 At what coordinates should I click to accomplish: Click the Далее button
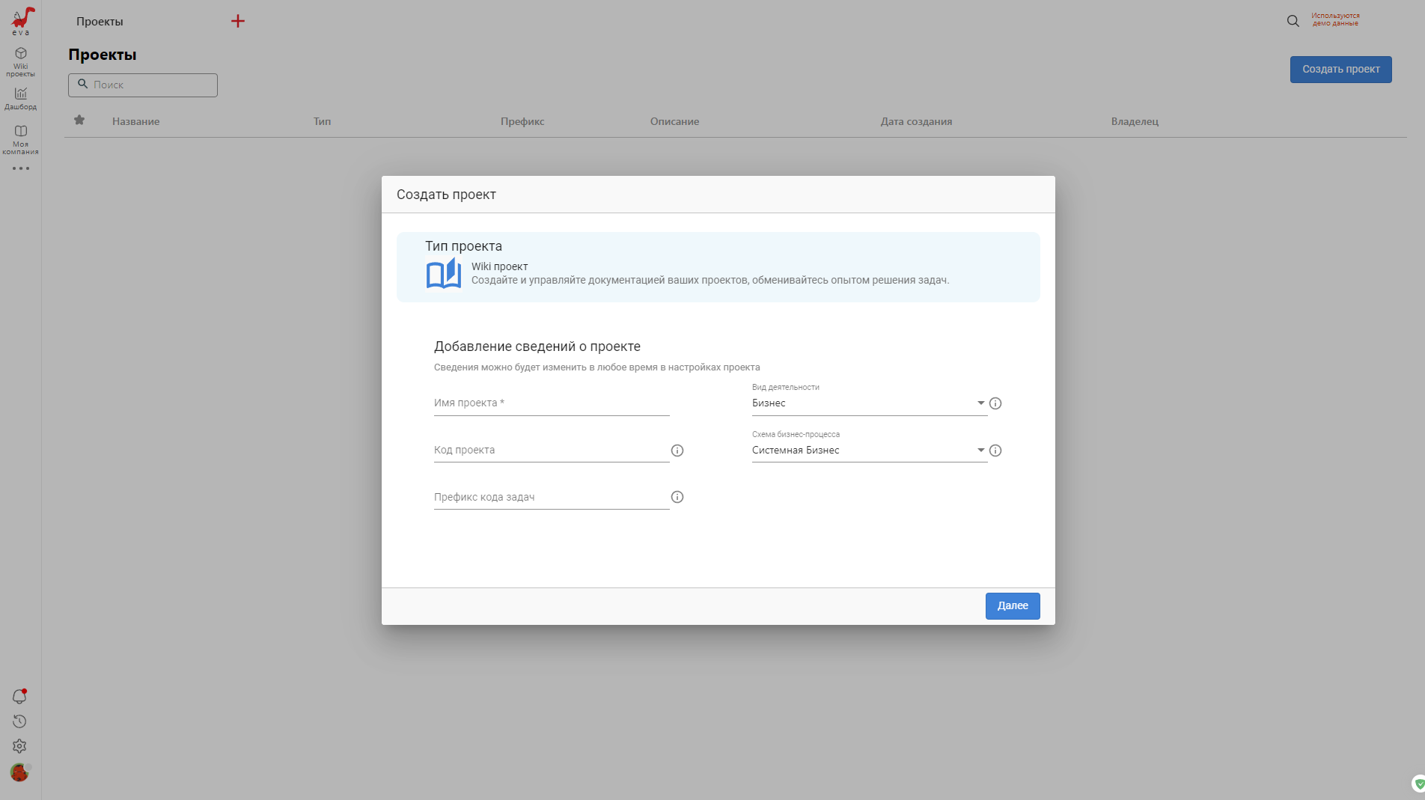click(1012, 605)
